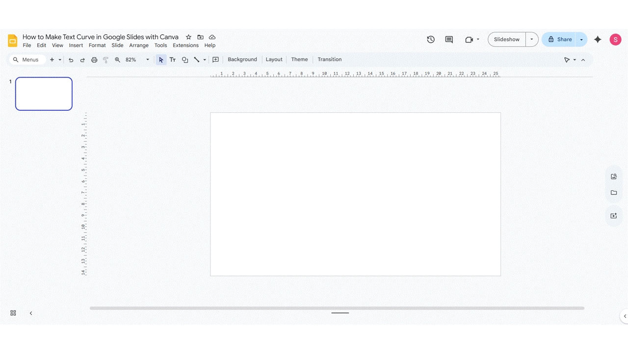Click the pointer mode icon at toolbar right
628x353 pixels.
(x=567, y=60)
